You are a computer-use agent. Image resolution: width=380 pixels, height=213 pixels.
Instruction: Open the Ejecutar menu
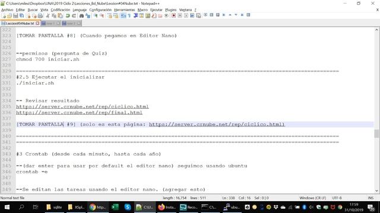[156, 10]
